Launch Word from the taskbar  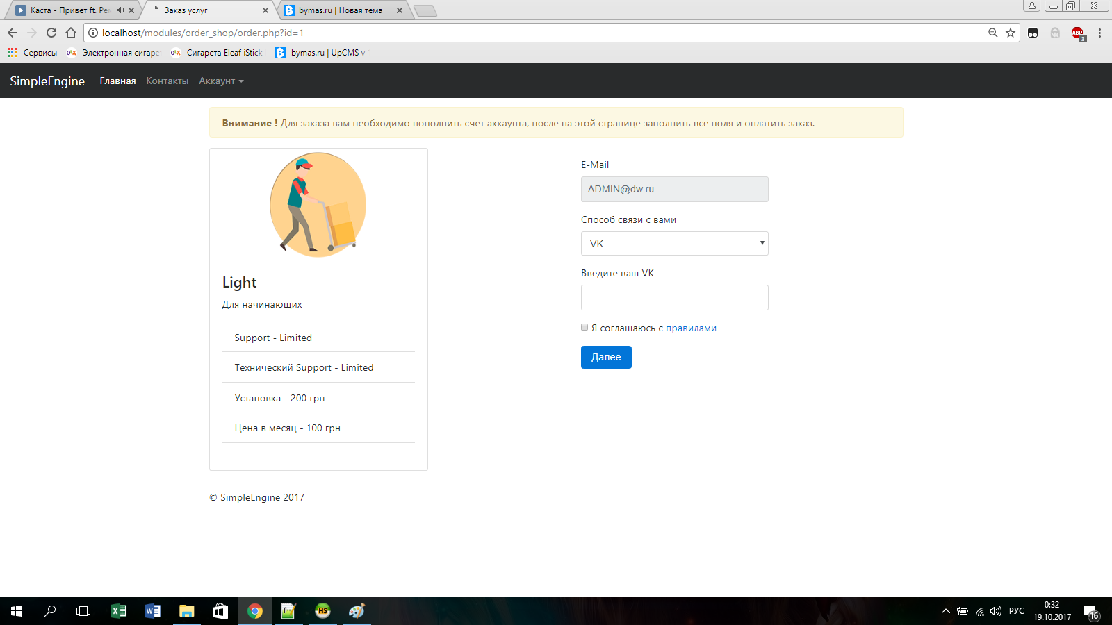[x=152, y=611]
